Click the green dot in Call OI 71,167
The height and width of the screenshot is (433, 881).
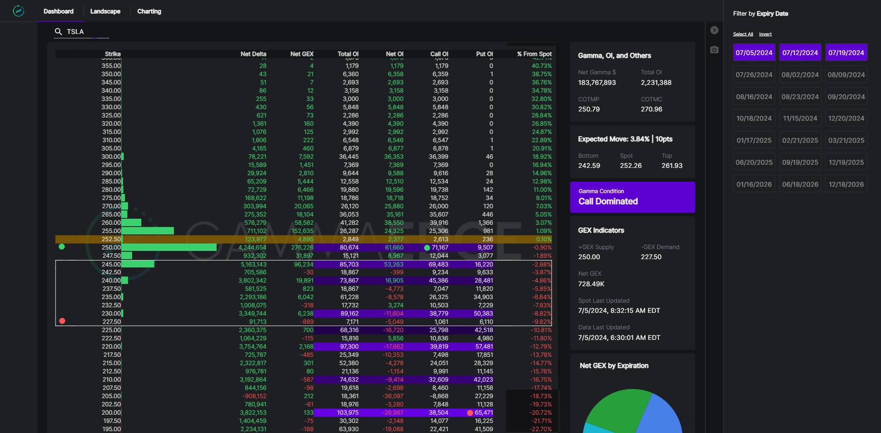pos(427,248)
